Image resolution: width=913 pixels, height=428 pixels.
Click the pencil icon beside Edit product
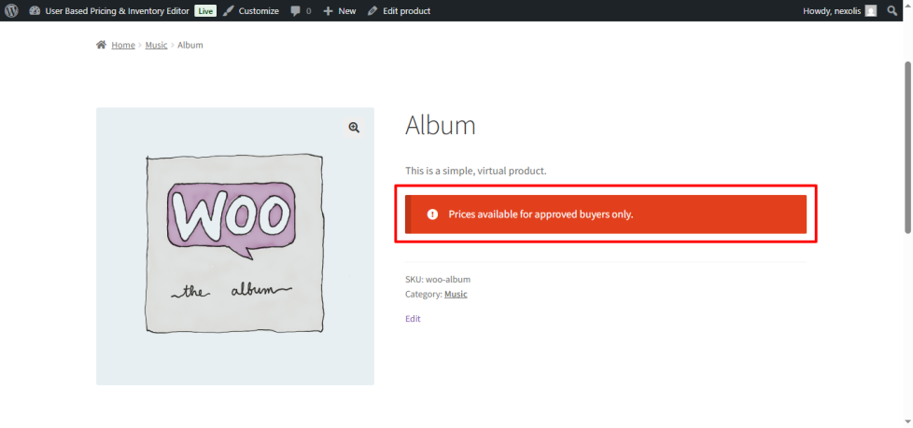(x=372, y=10)
